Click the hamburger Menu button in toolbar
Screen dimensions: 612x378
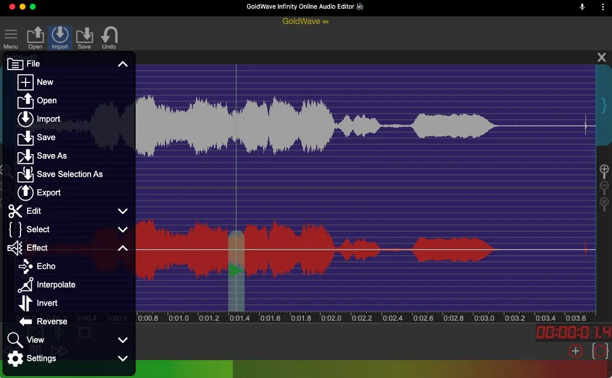coord(11,38)
